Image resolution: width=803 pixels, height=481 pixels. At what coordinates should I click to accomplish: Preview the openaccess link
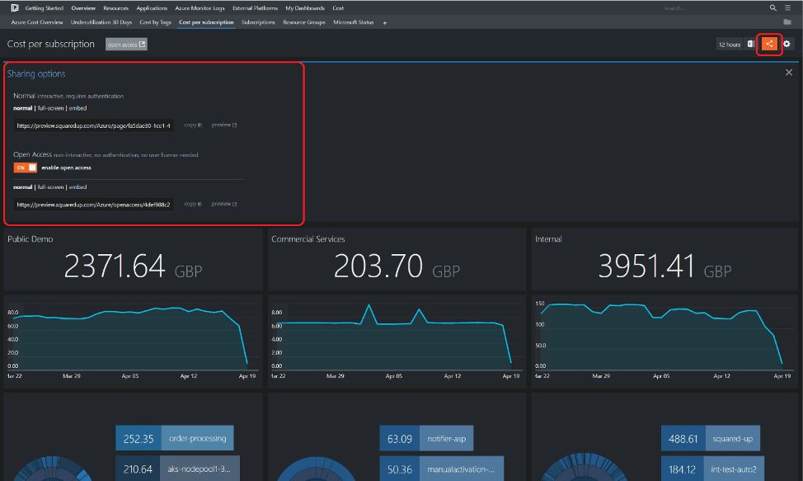tap(223, 204)
